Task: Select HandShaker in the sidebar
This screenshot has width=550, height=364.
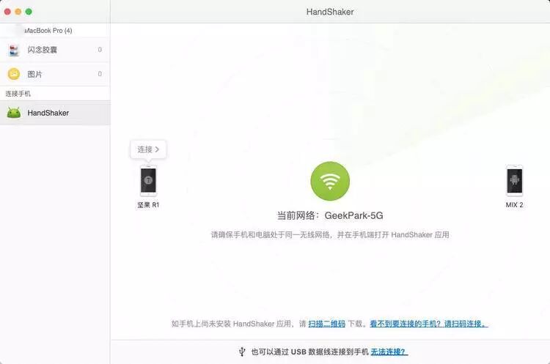Action: pyautogui.click(x=55, y=113)
